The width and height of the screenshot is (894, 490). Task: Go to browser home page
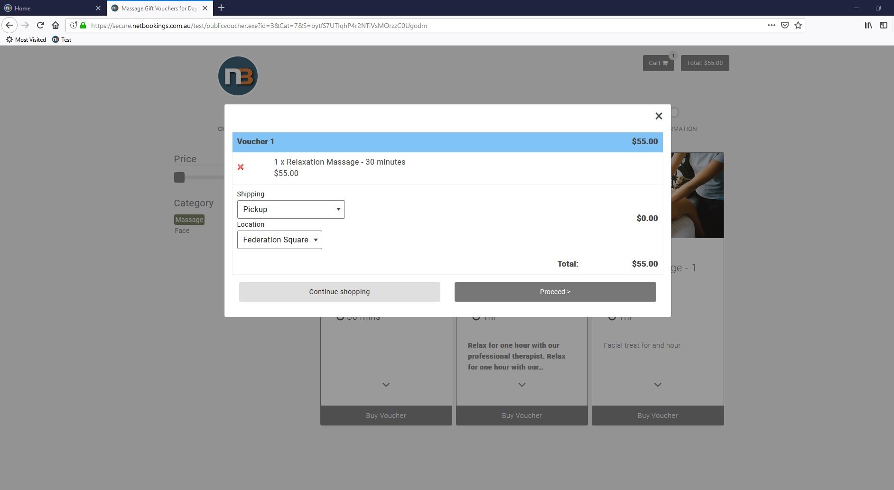[56, 25]
